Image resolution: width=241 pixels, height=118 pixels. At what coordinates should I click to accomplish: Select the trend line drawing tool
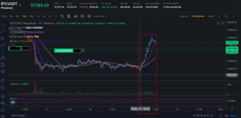[3, 31]
